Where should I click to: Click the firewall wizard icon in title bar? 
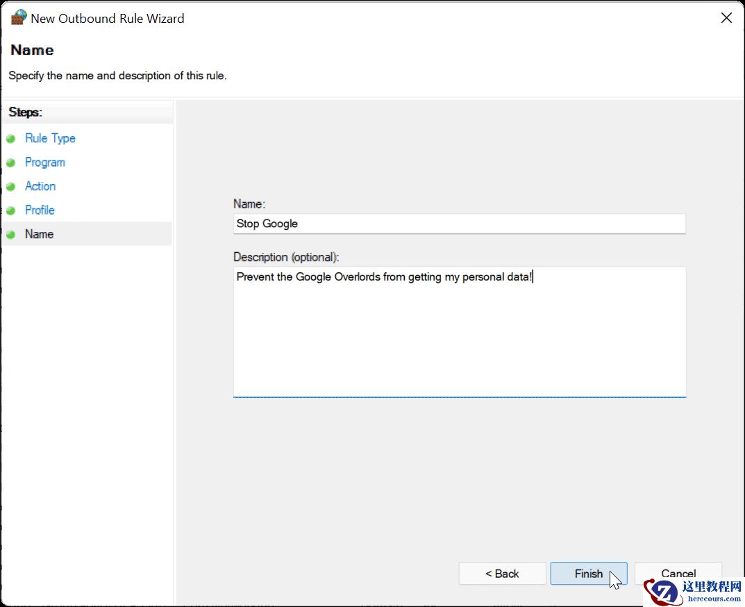coord(19,18)
